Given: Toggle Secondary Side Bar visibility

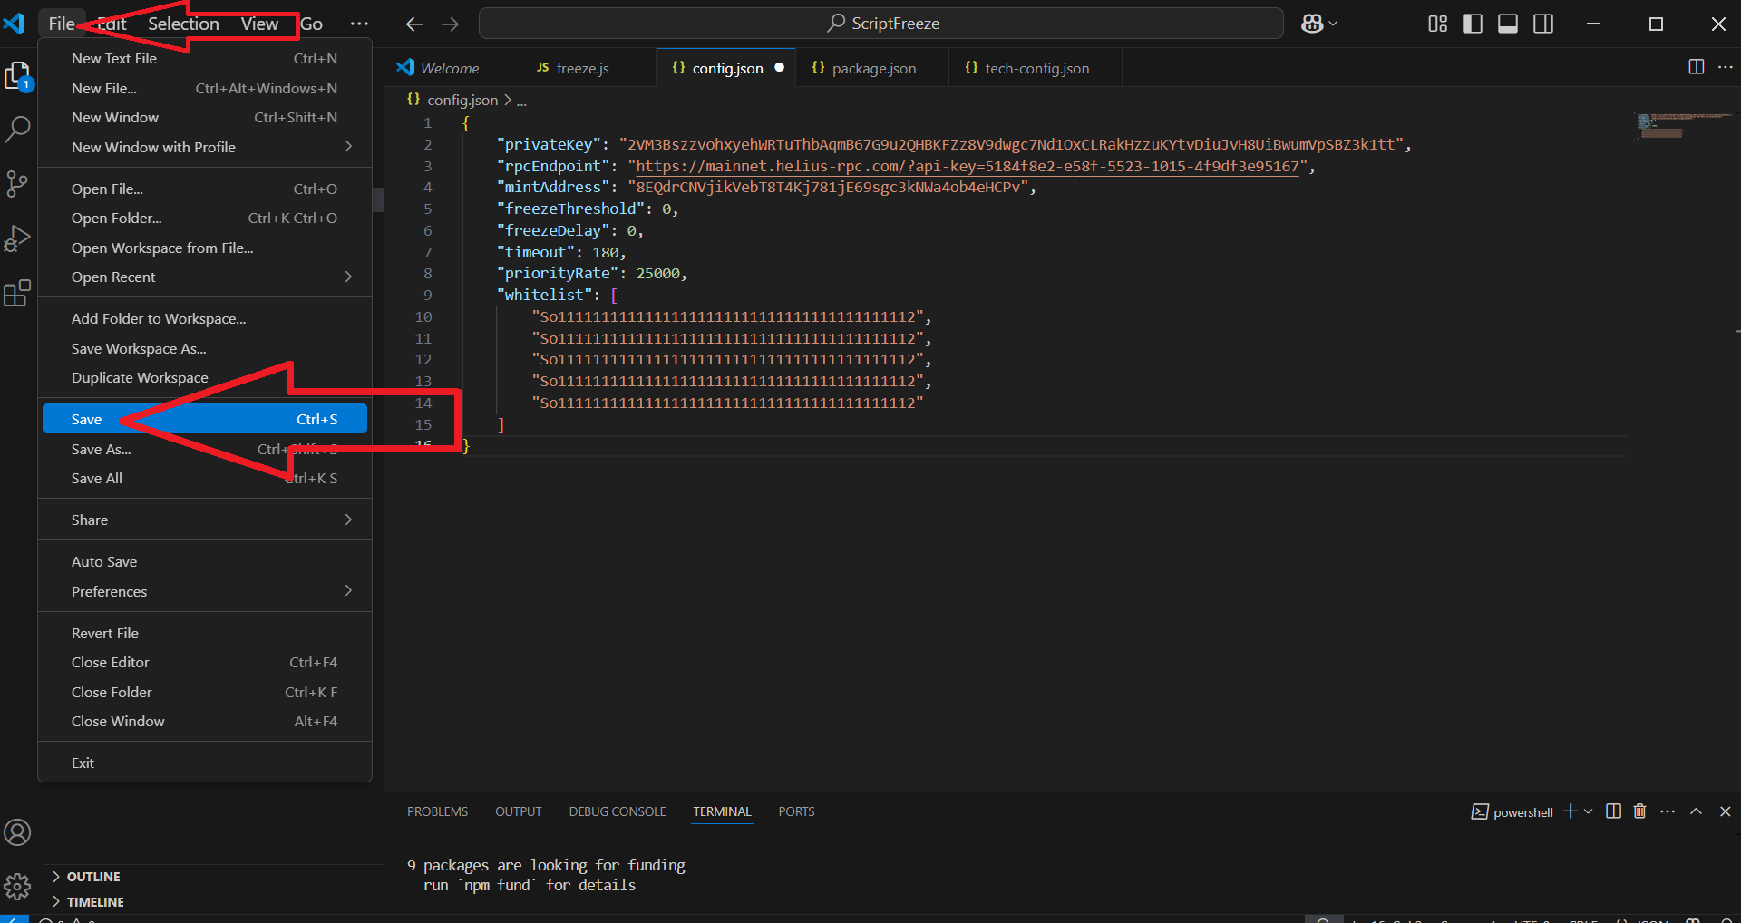Looking at the screenshot, I should point(1543,24).
